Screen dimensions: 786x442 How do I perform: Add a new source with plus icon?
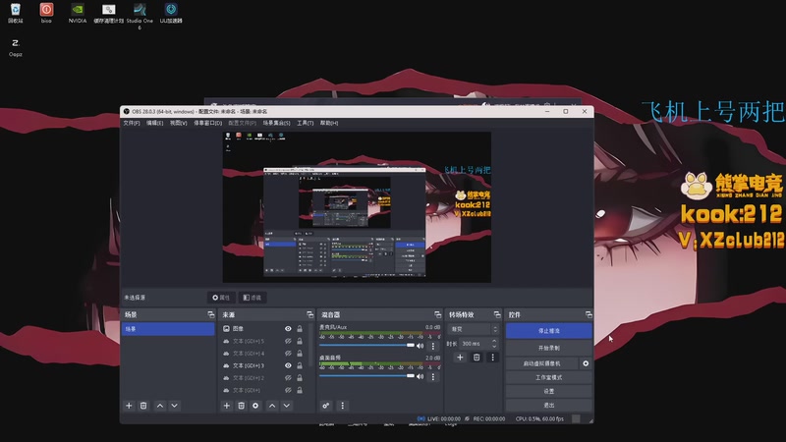point(227,406)
